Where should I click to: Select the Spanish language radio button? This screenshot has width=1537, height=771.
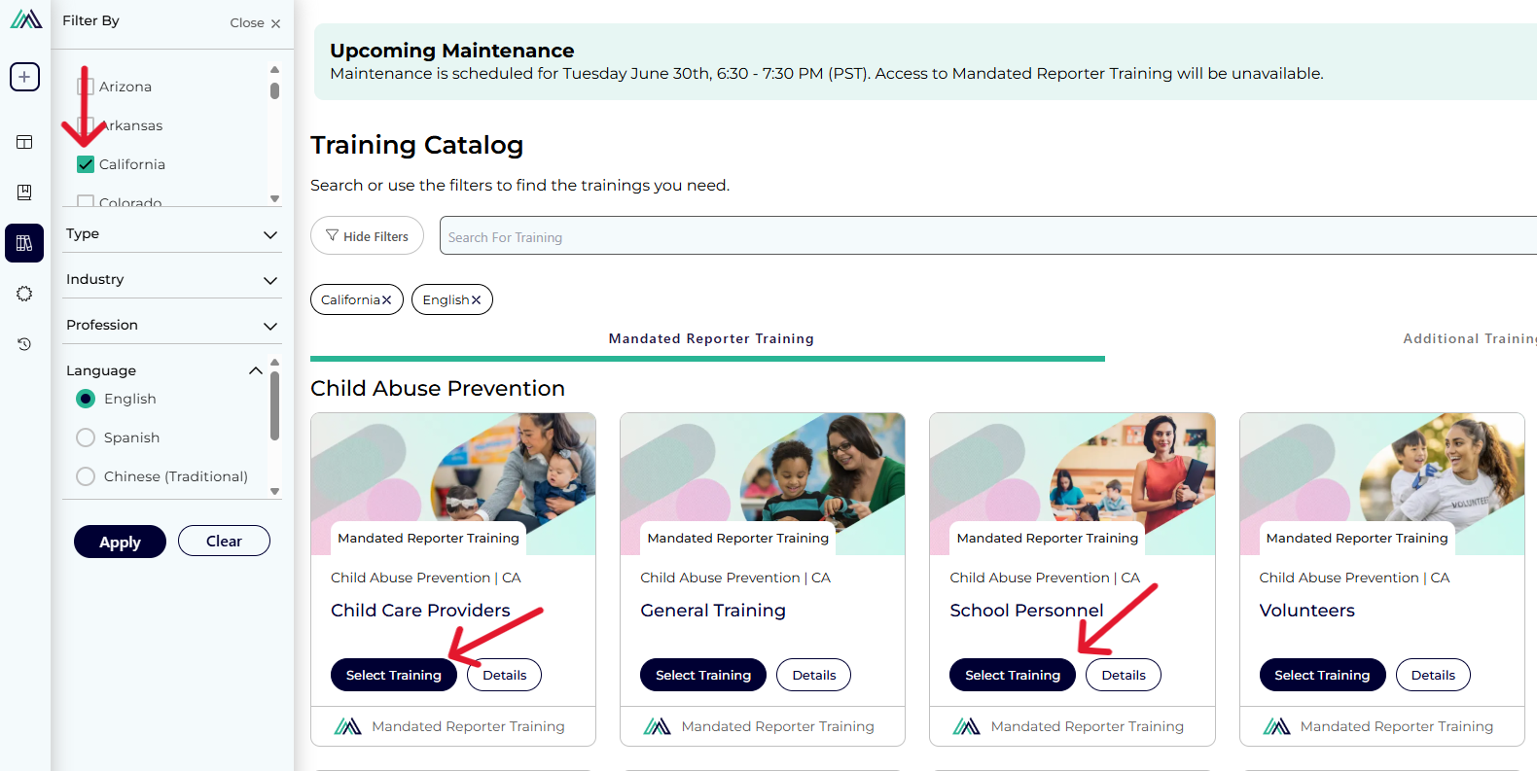pyautogui.click(x=86, y=438)
